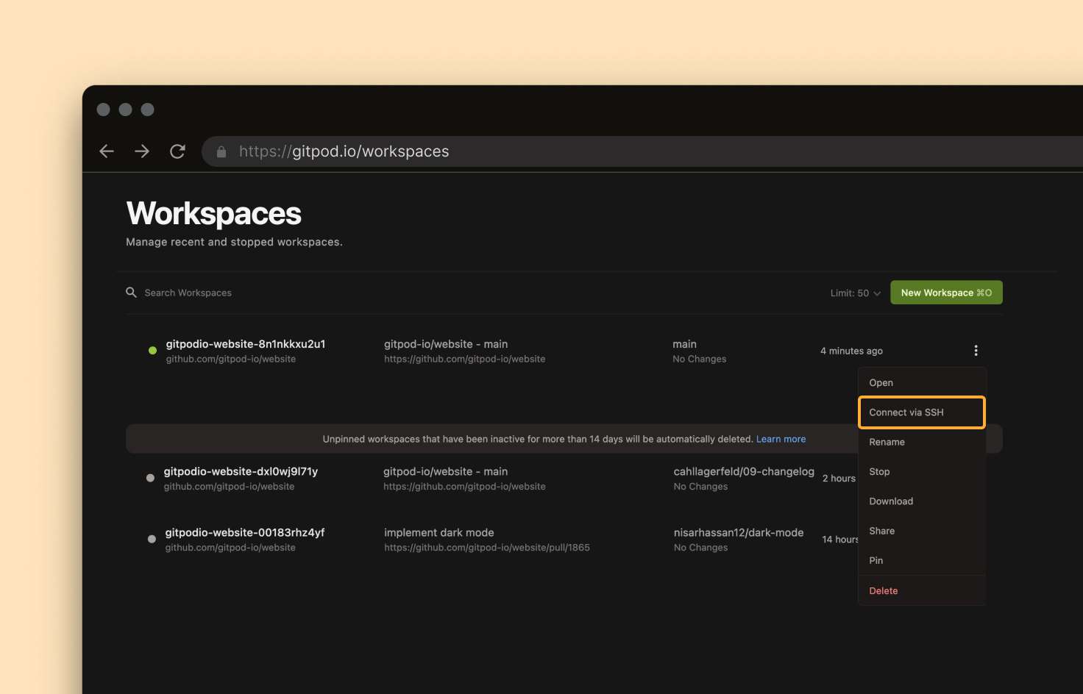Click the three-dot menu for first workspace
1083x694 pixels.
coord(976,351)
